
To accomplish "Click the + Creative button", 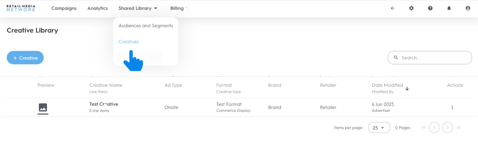I will [x=25, y=58].
